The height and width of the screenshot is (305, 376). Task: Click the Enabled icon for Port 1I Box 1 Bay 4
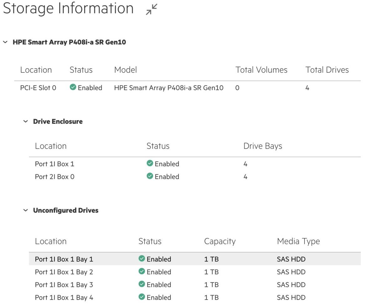(143, 297)
